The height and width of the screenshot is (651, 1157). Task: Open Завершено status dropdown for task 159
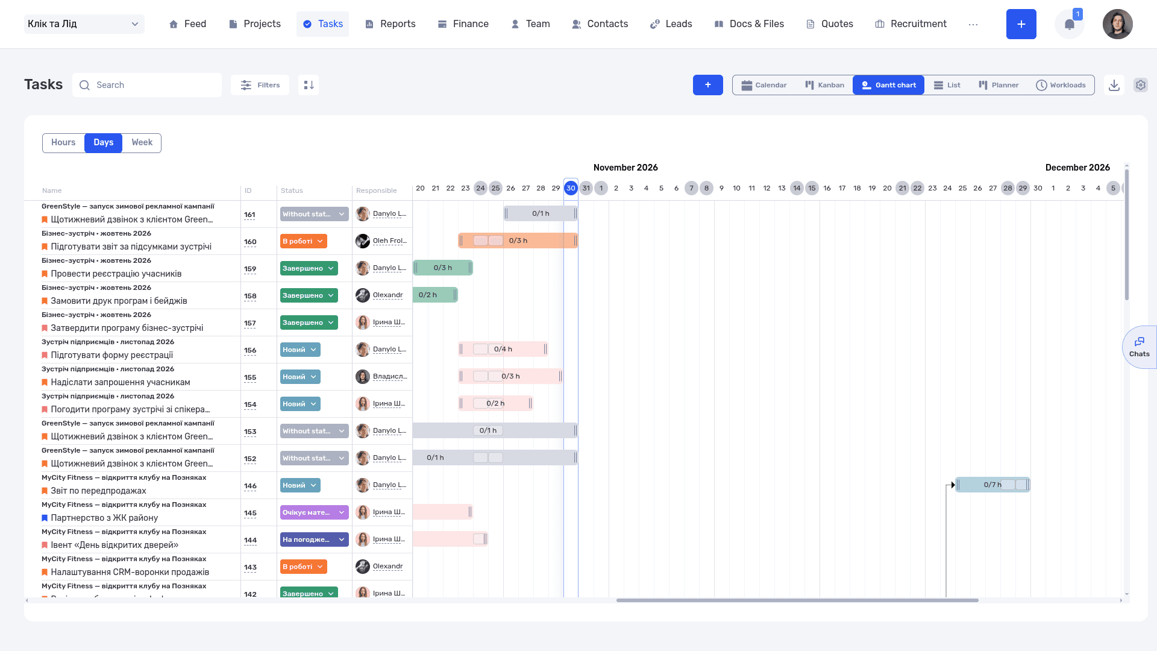309,268
